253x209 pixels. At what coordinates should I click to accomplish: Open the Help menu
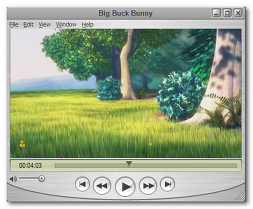pyautogui.click(x=88, y=25)
